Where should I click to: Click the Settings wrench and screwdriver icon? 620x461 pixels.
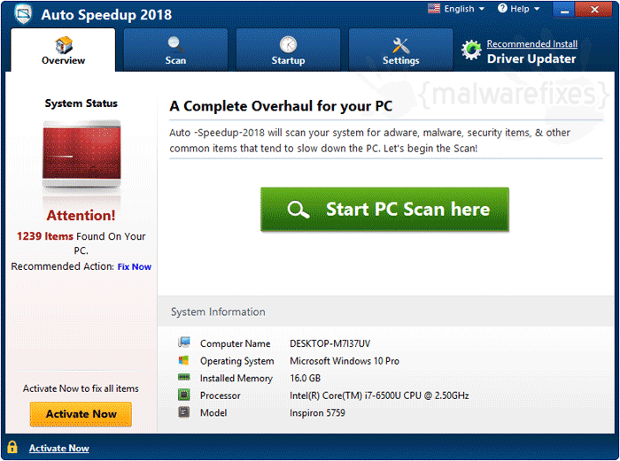(x=400, y=45)
